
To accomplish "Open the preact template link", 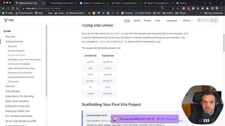I will pyautogui.click(x=90, y=81).
